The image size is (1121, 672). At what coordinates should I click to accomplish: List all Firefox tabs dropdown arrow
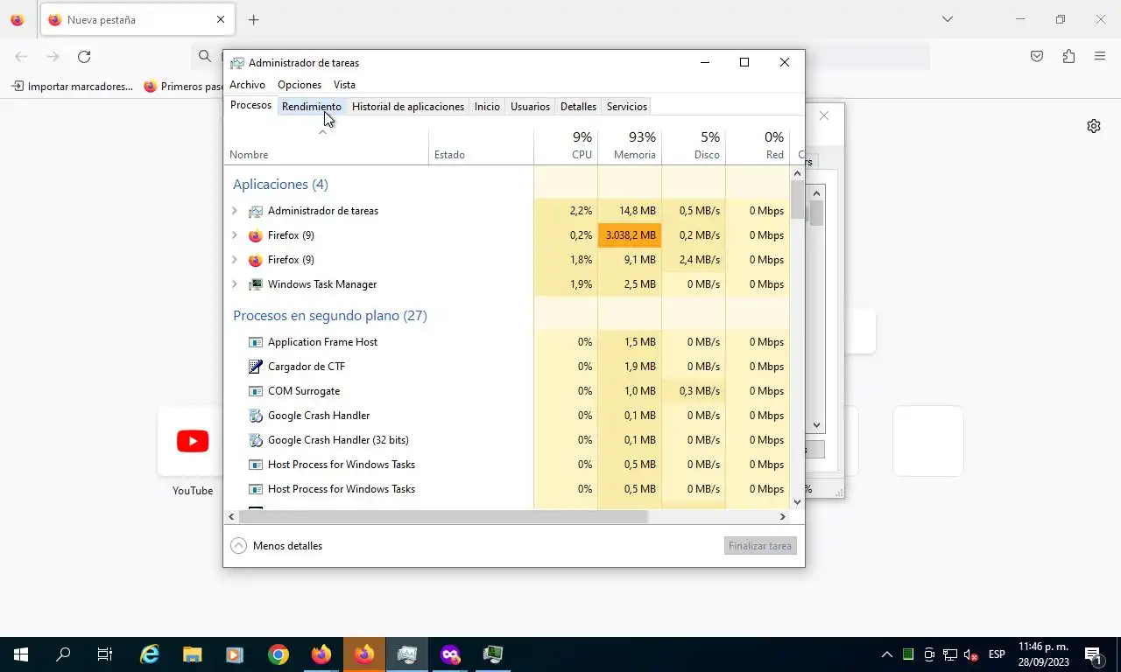(947, 19)
